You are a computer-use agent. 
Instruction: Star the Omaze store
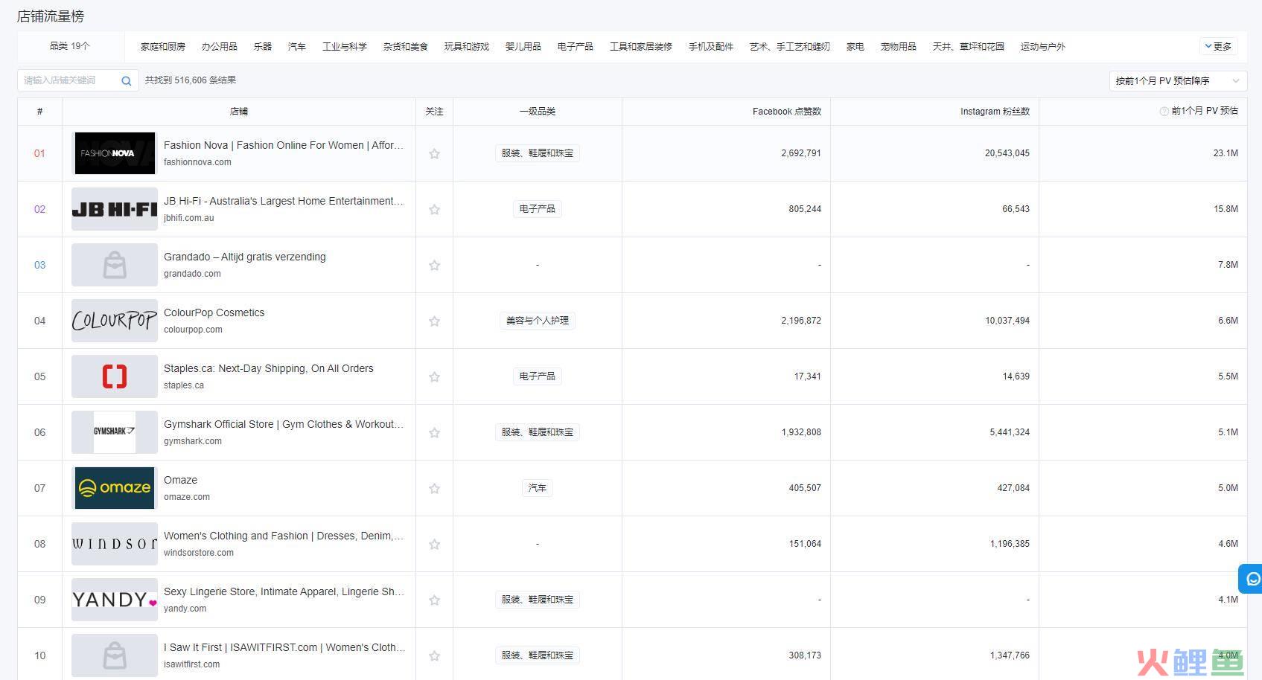coord(434,488)
